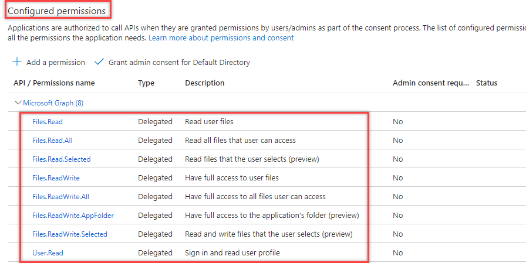Select the Files.Read.Selected permission link

(x=61, y=159)
